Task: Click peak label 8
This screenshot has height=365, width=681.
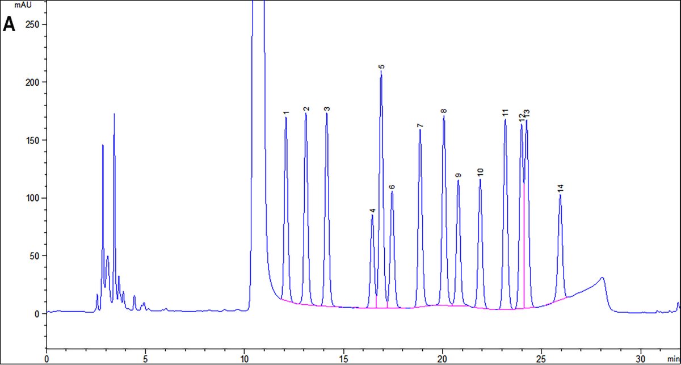Action: 444,111
